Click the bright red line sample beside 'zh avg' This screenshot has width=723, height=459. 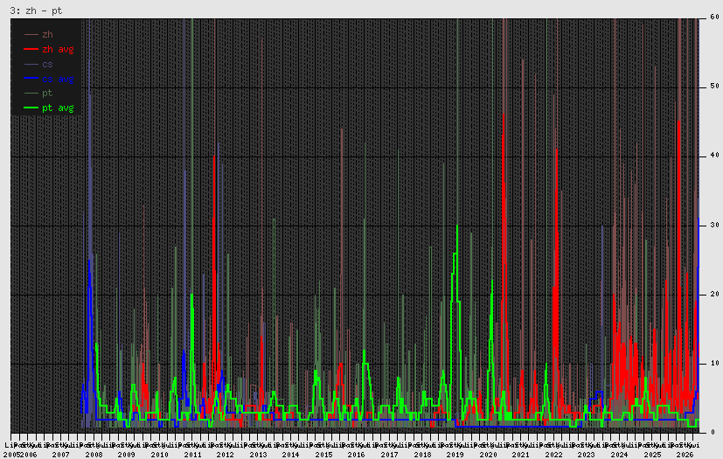pyautogui.click(x=31, y=49)
